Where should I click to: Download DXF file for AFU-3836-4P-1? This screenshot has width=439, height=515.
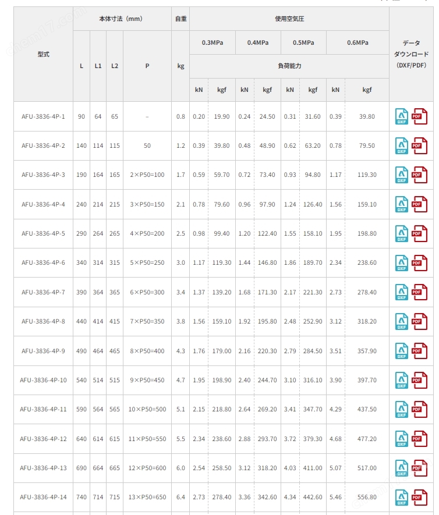click(x=402, y=116)
